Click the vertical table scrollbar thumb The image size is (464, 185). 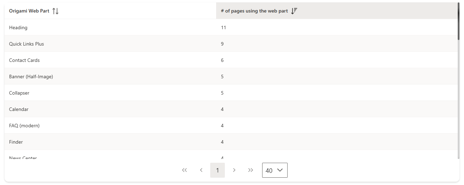458,21
